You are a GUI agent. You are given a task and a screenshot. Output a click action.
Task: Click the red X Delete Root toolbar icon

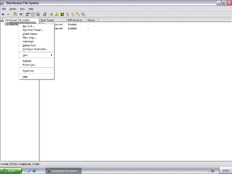[78, 14]
